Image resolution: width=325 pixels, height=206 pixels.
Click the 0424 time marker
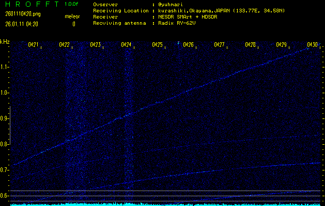pos(126,45)
